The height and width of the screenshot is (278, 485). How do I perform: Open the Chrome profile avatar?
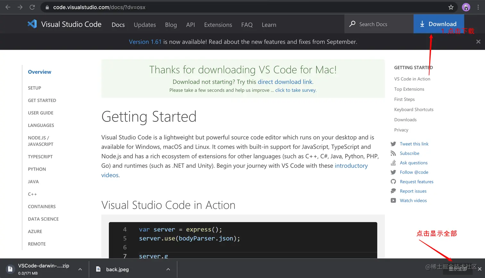[x=466, y=7]
